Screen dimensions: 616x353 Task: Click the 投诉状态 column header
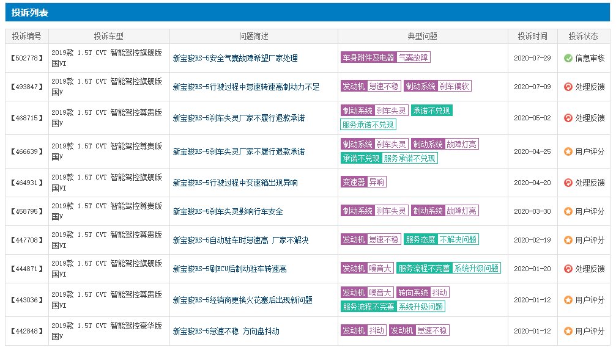pos(583,36)
